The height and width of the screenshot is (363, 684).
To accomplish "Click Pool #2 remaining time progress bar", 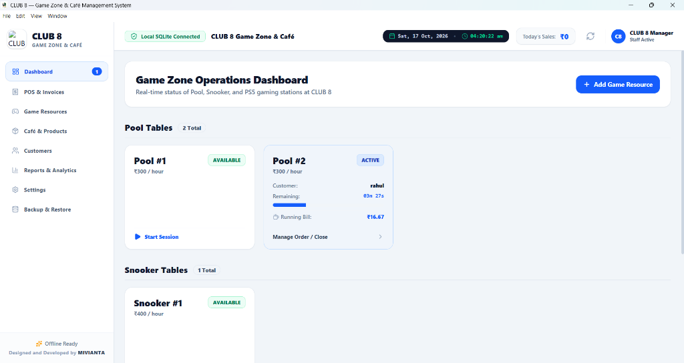I will [289, 205].
